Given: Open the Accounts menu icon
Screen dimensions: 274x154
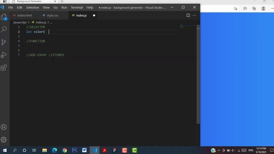Looking at the screenshot, I should point(4,127).
